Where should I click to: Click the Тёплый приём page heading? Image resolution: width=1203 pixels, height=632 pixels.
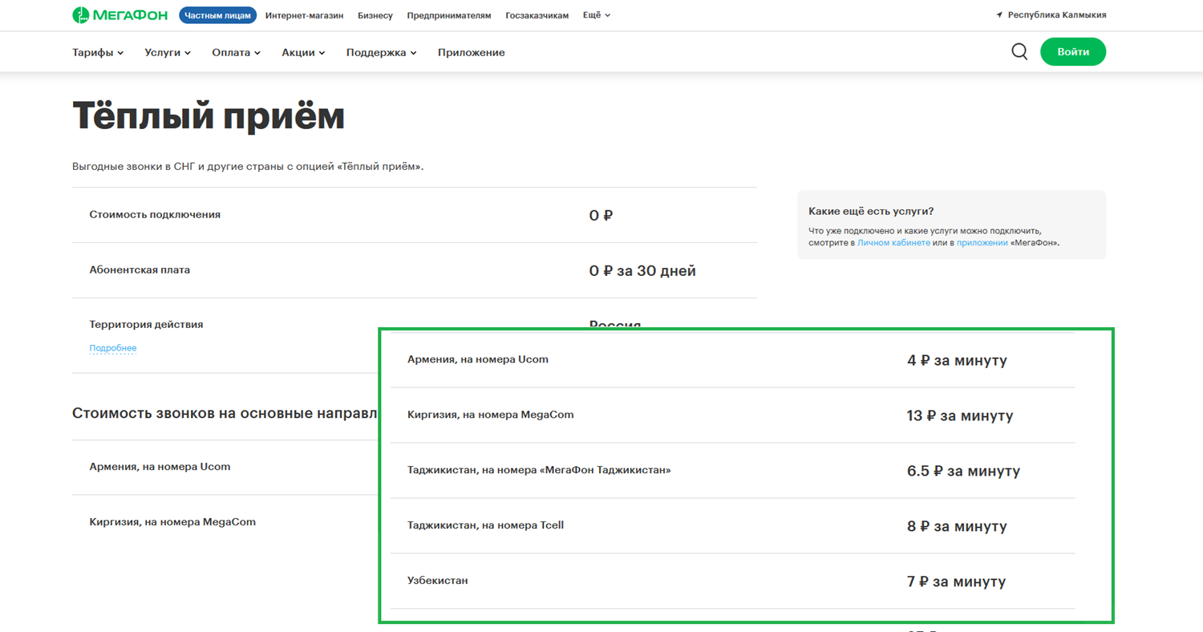coord(209,116)
